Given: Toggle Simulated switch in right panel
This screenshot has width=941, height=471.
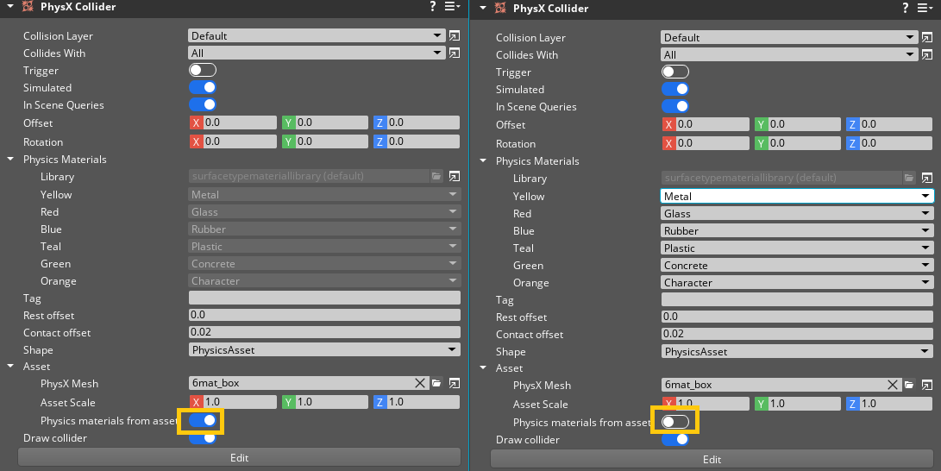Looking at the screenshot, I should pyautogui.click(x=675, y=89).
